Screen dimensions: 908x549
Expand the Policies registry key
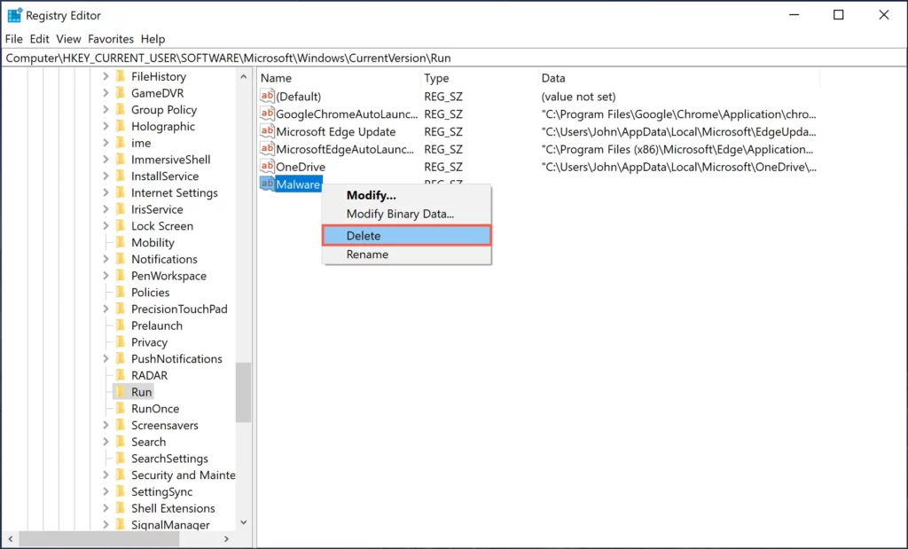(107, 292)
